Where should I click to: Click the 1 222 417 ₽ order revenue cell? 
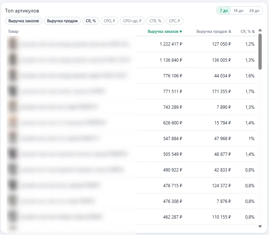point(171,44)
